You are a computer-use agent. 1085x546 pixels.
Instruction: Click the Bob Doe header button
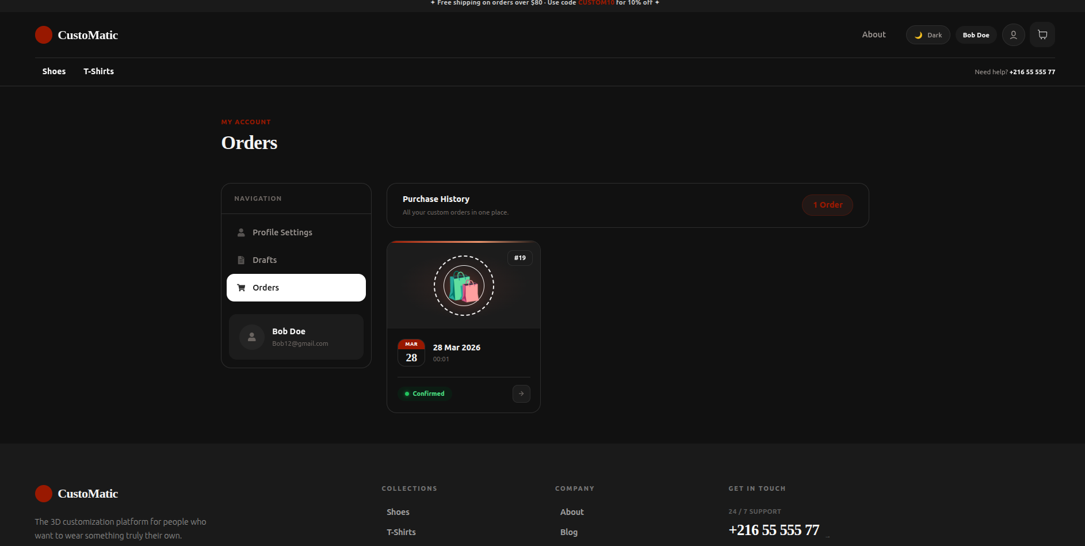[976, 35]
